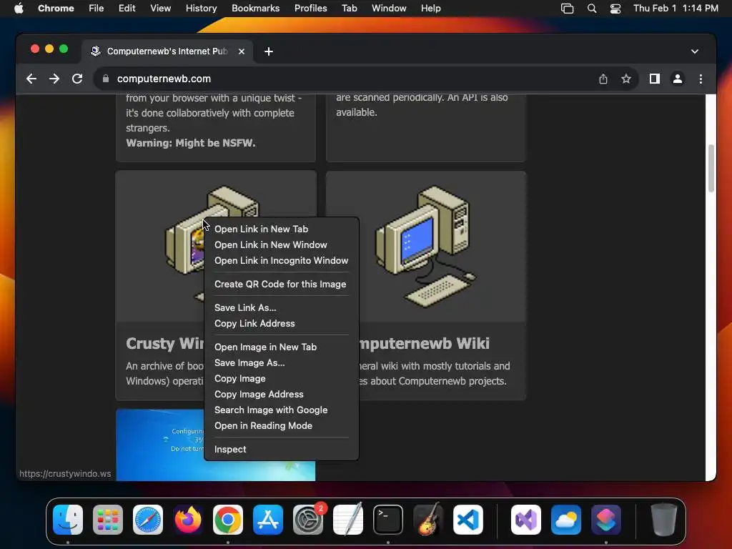The image size is (732, 549).
Task: Open the Window menu
Action: coord(389,9)
